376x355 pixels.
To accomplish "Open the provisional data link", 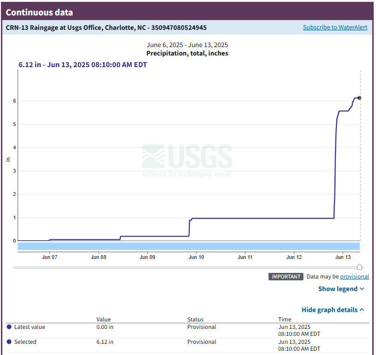I will coord(354,277).
